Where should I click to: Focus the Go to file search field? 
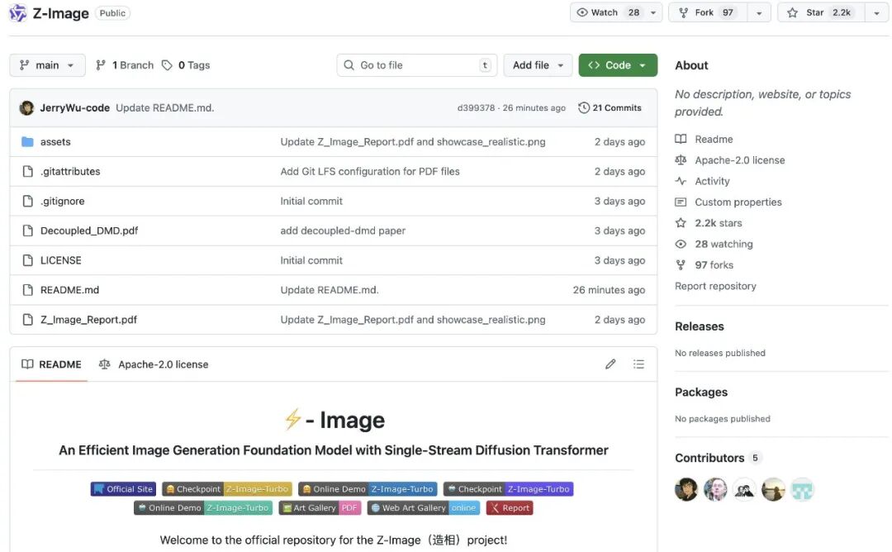(416, 65)
